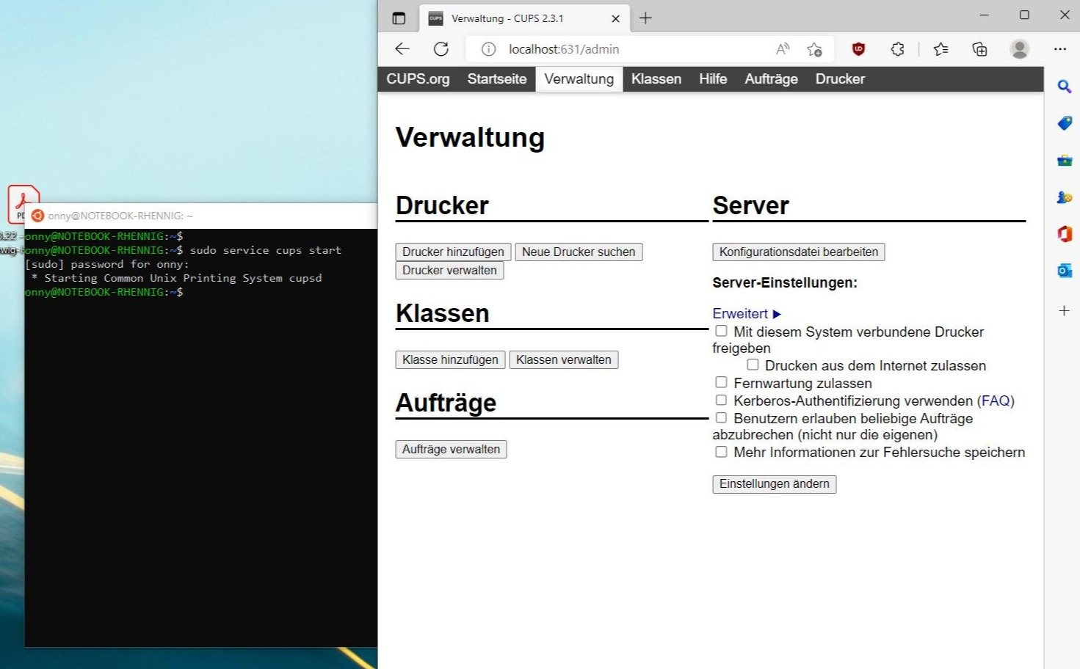1080x669 pixels.
Task: Open Collections in the browser toolbar
Action: [x=979, y=48]
